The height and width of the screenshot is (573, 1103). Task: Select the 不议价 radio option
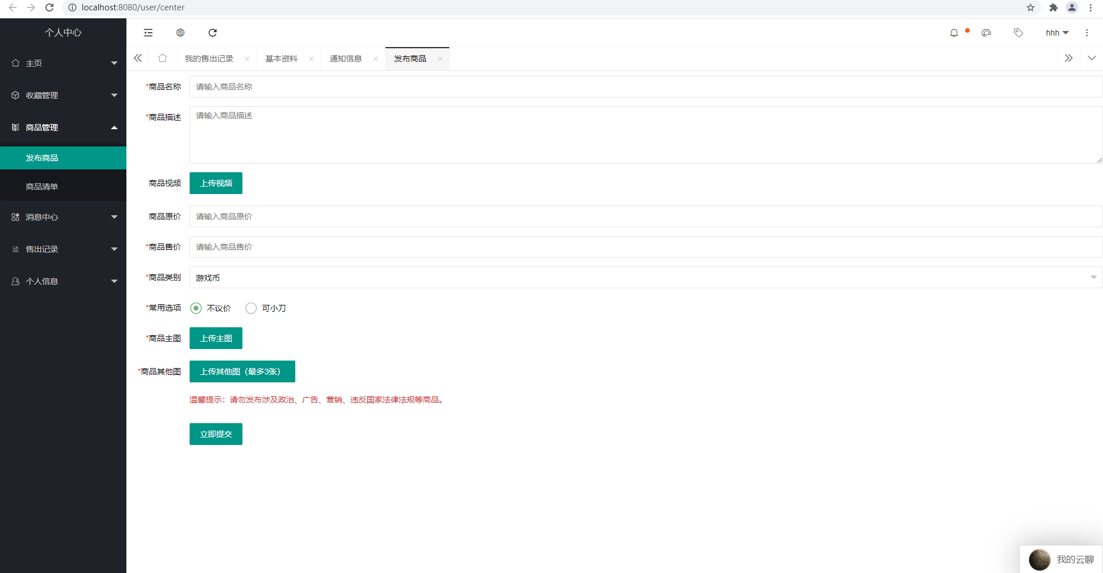point(196,308)
